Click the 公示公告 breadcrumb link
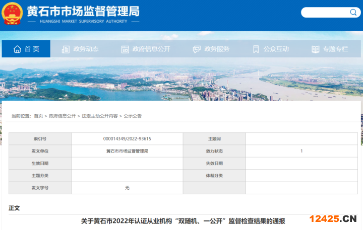The width and height of the screenshot is (363, 230). [x=133, y=116]
